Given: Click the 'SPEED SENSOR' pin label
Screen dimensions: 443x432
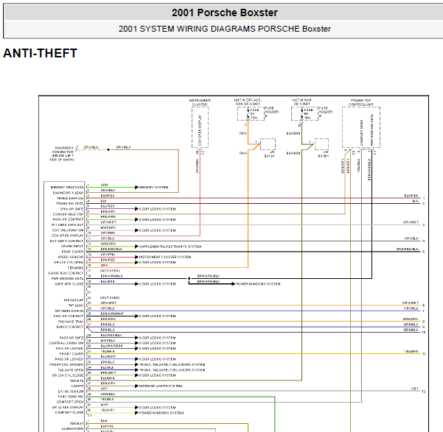Looking at the screenshot, I should (x=70, y=257).
